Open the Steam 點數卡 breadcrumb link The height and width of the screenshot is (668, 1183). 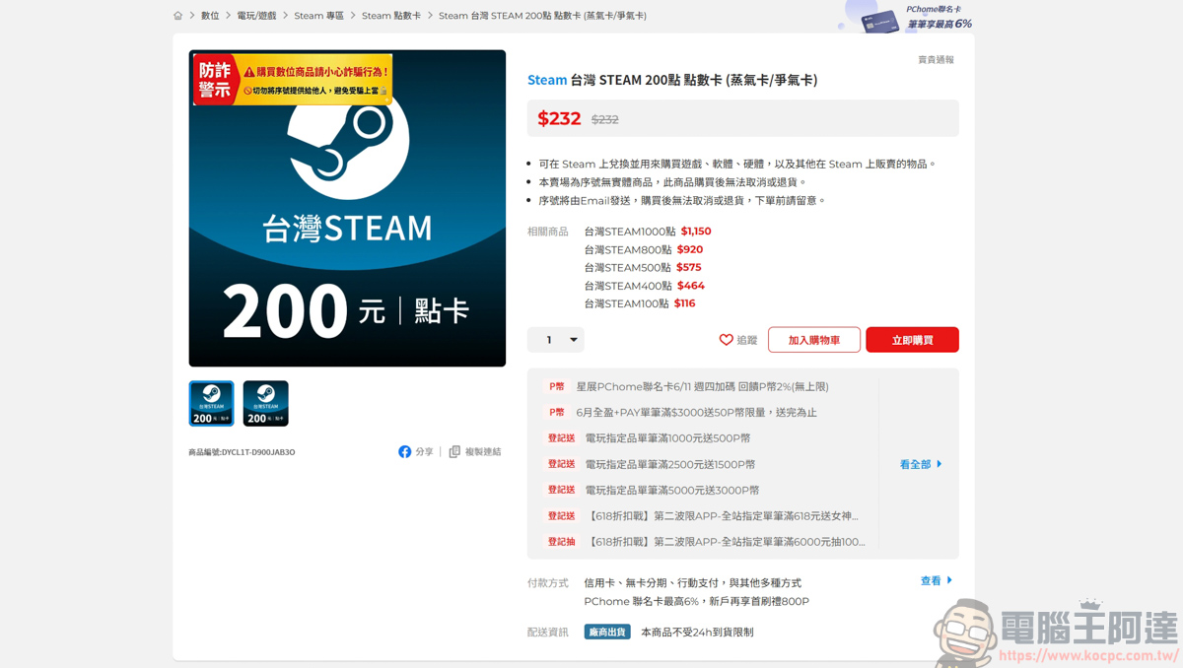391,16
